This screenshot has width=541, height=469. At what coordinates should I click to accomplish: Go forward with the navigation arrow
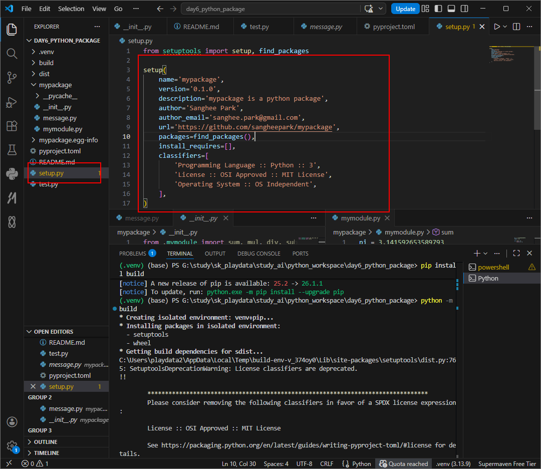(x=173, y=9)
